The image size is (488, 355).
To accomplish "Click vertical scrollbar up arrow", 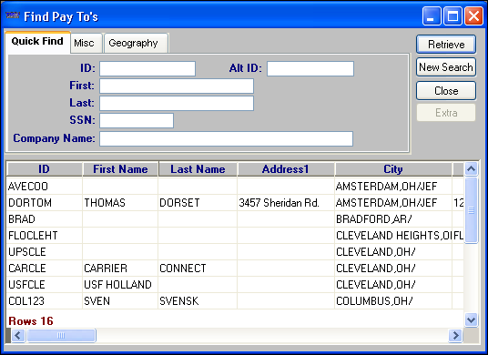I will [471, 168].
